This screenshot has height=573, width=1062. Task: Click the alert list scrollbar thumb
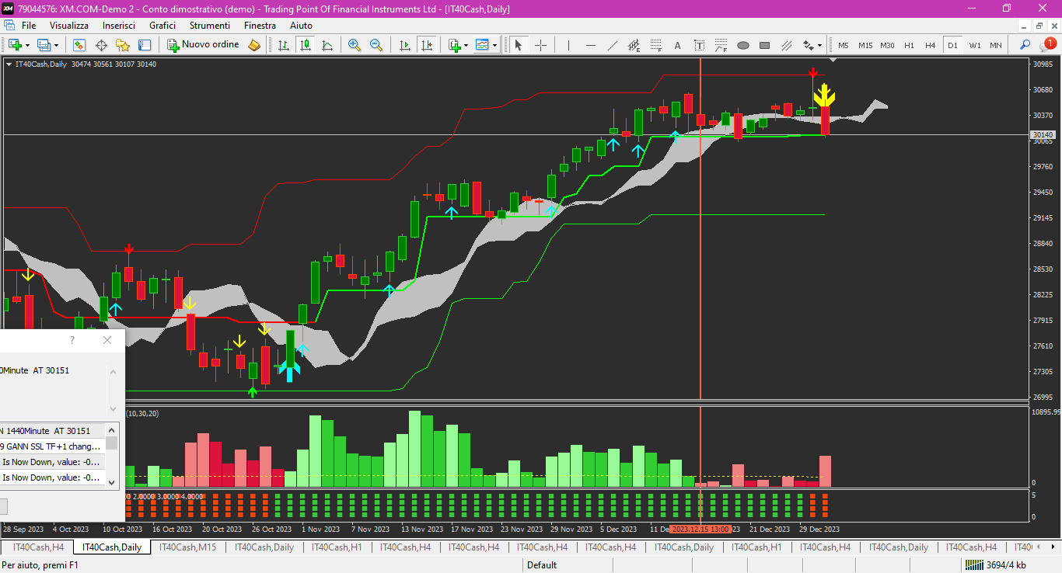click(112, 443)
